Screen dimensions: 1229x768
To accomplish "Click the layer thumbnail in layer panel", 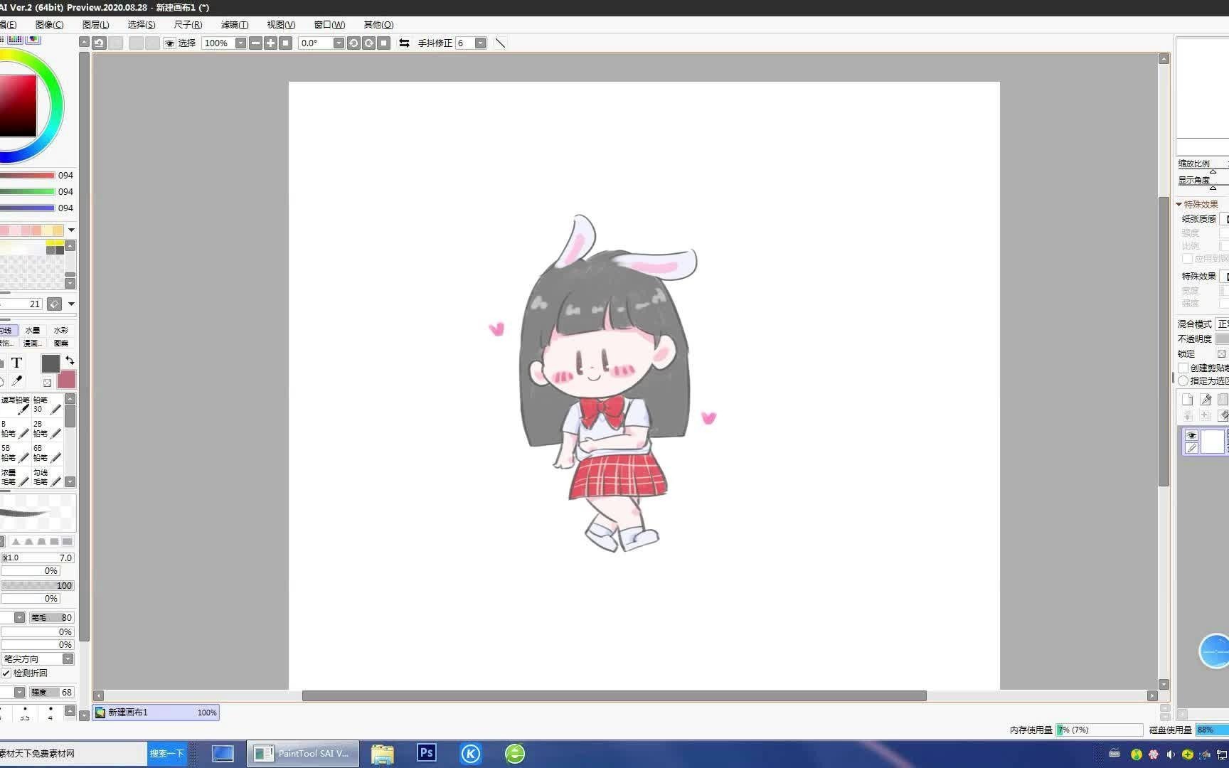I will point(1213,442).
